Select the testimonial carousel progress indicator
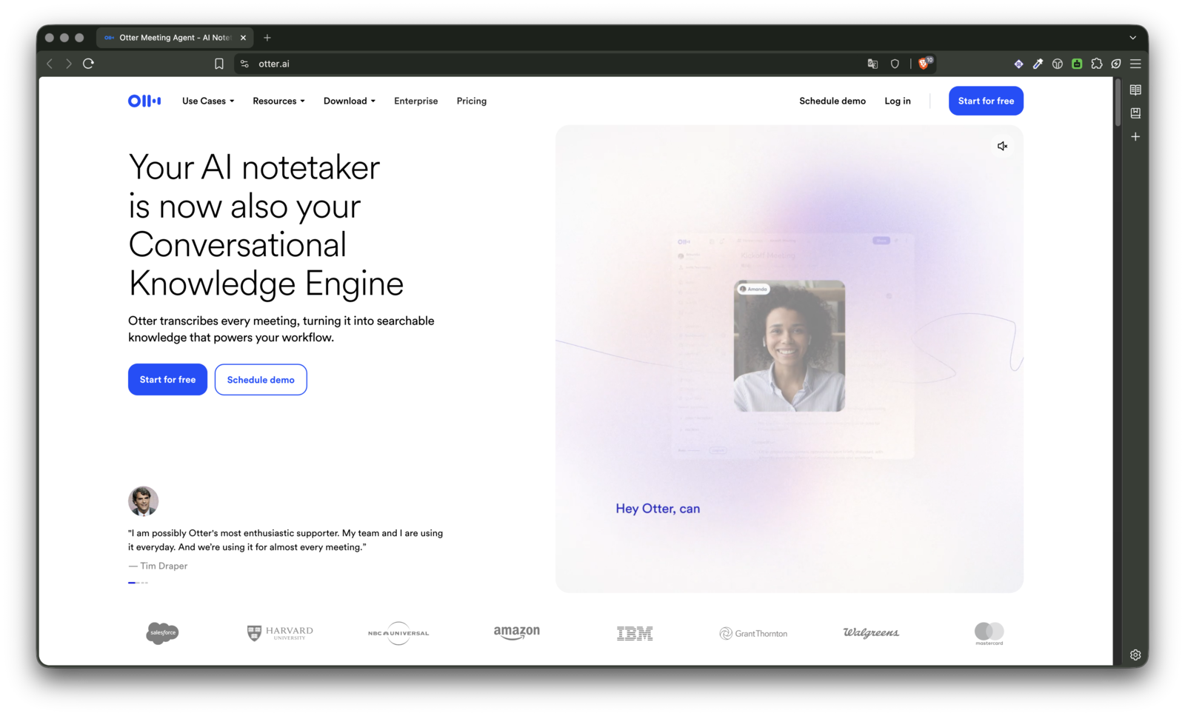Viewport: 1185px width, 716px height. 138,583
